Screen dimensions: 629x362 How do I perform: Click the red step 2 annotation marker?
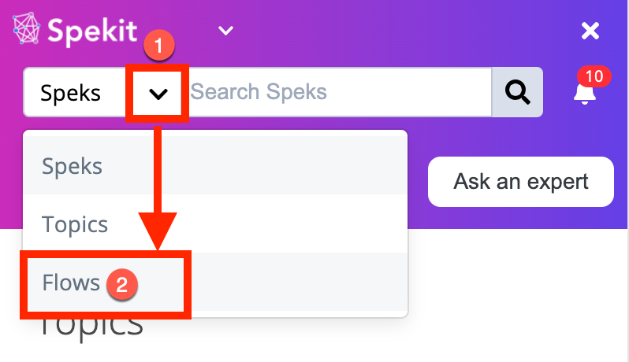click(122, 285)
